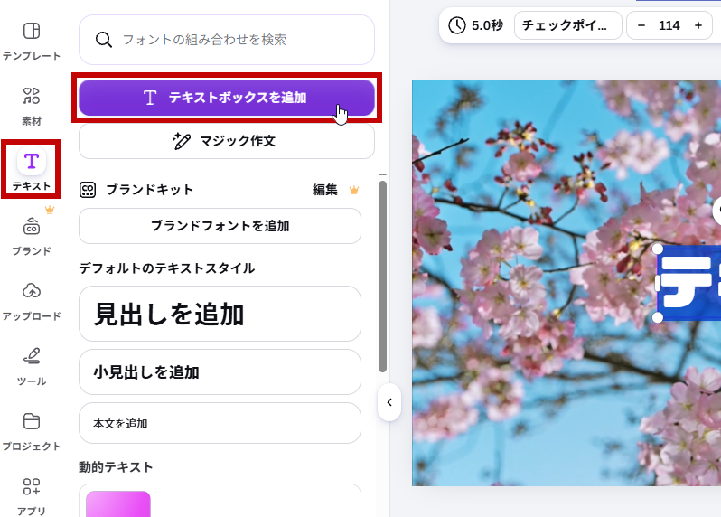Click the ブランドキット icon
The height and width of the screenshot is (517, 721).
(88, 190)
